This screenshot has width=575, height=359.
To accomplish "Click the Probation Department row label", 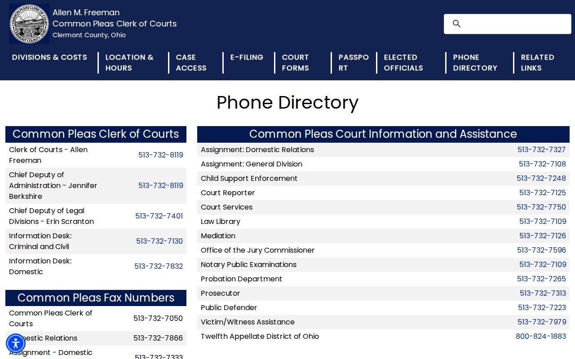I will point(241,279).
